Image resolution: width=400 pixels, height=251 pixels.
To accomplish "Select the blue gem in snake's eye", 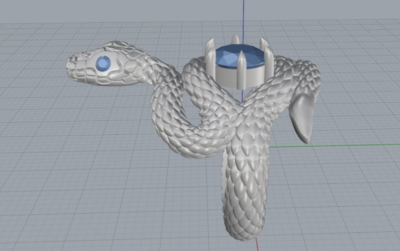I will click(103, 63).
